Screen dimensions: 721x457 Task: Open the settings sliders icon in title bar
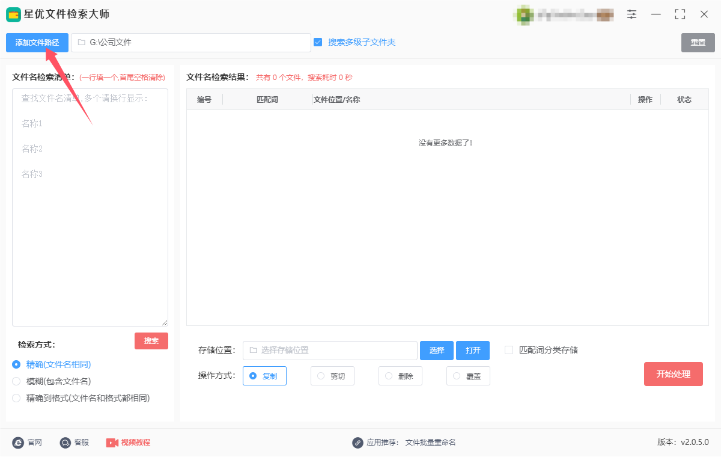click(632, 14)
